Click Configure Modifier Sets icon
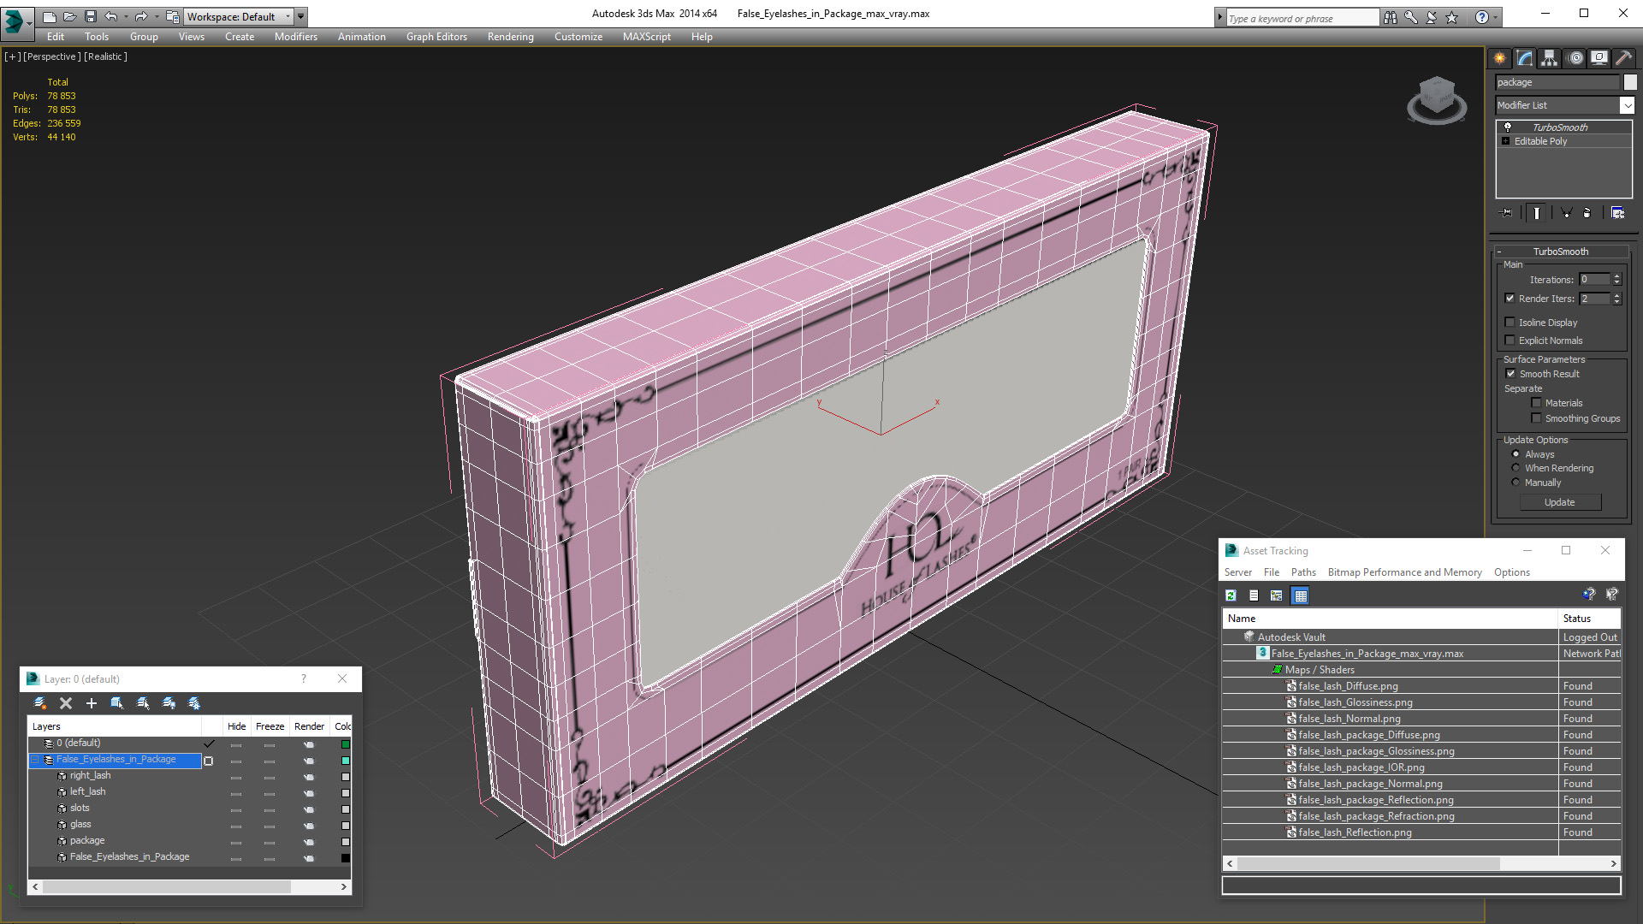This screenshot has width=1643, height=924. click(1617, 213)
